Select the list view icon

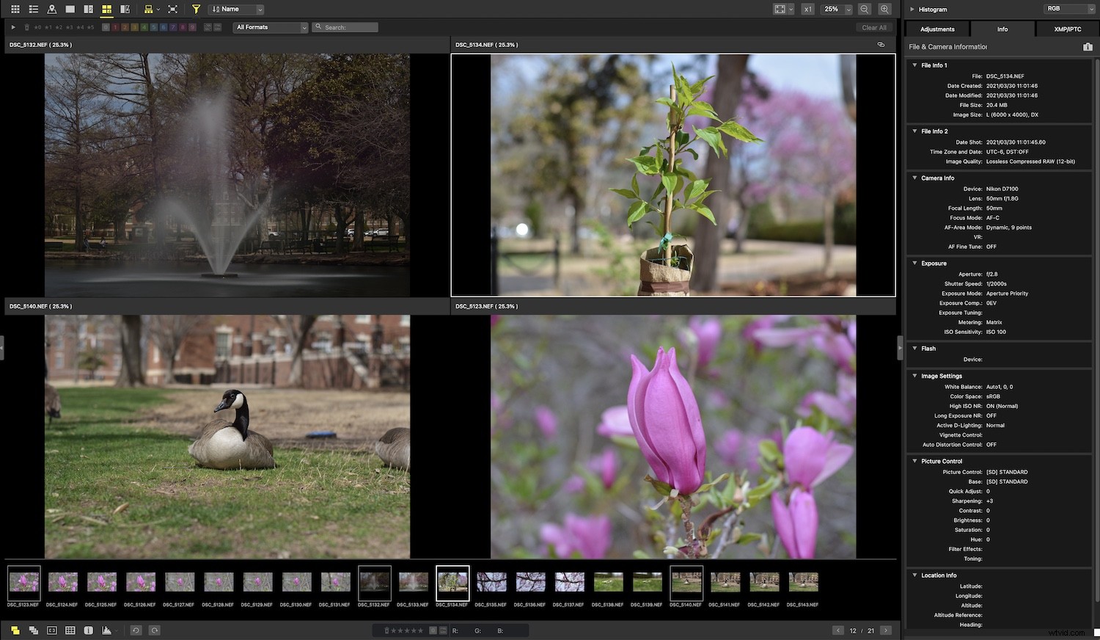point(33,9)
